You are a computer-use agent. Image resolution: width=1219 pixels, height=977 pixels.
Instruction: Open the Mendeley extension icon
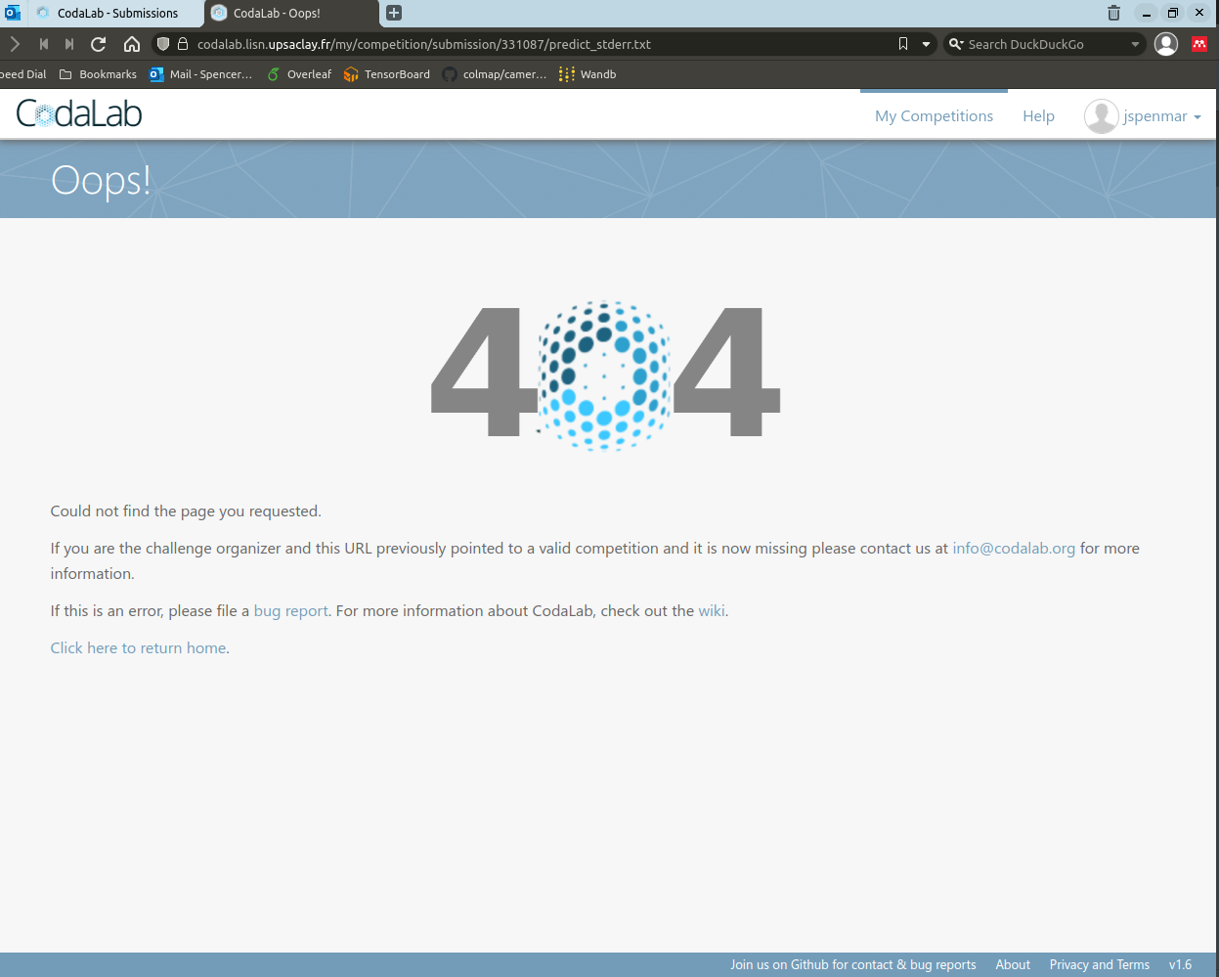tap(1198, 43)
